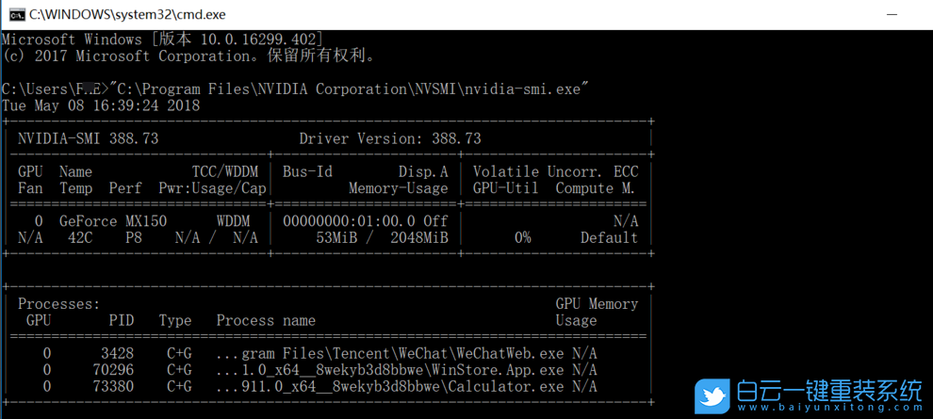Click the bus id 00000000:01:00.0
This screenshot has height=419, width=933.
[x=349, y=221]
